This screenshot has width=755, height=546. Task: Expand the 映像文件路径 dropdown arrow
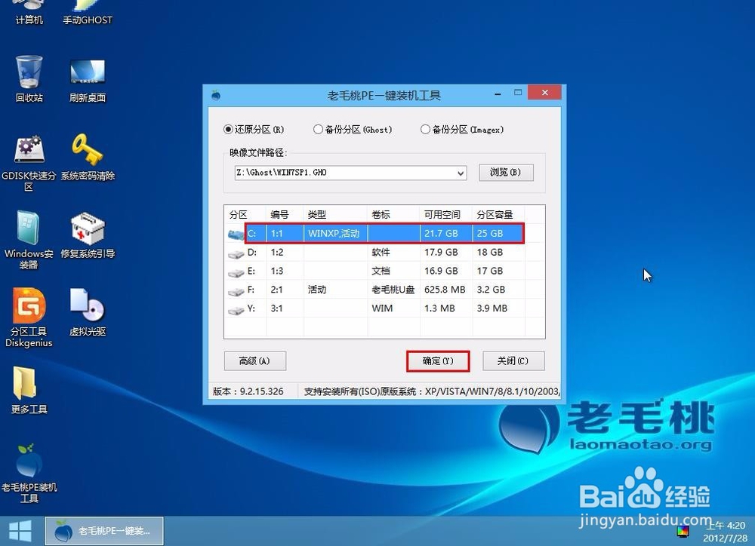(x=461, y=173)
